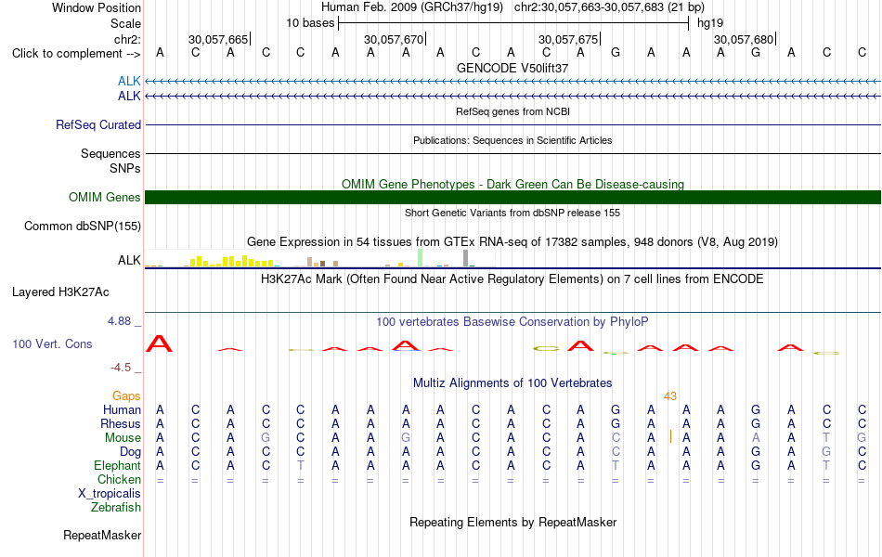The width and height of the screenshot is (882, 557).
Task: Click the 'T' base in Mouse row
Action: 826,438
